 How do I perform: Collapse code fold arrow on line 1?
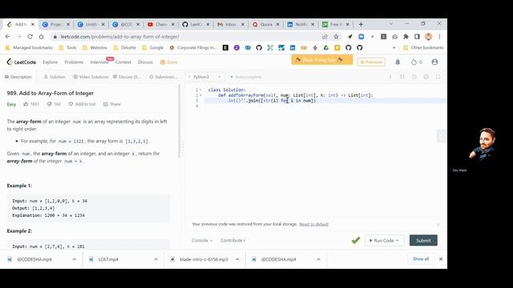(200, 90)
